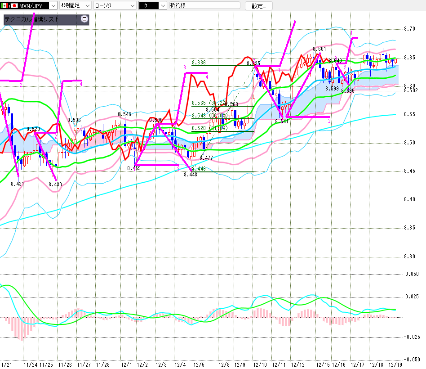Click the 8.592 current price on axis

pyautogui.click(x=411, y=90)
